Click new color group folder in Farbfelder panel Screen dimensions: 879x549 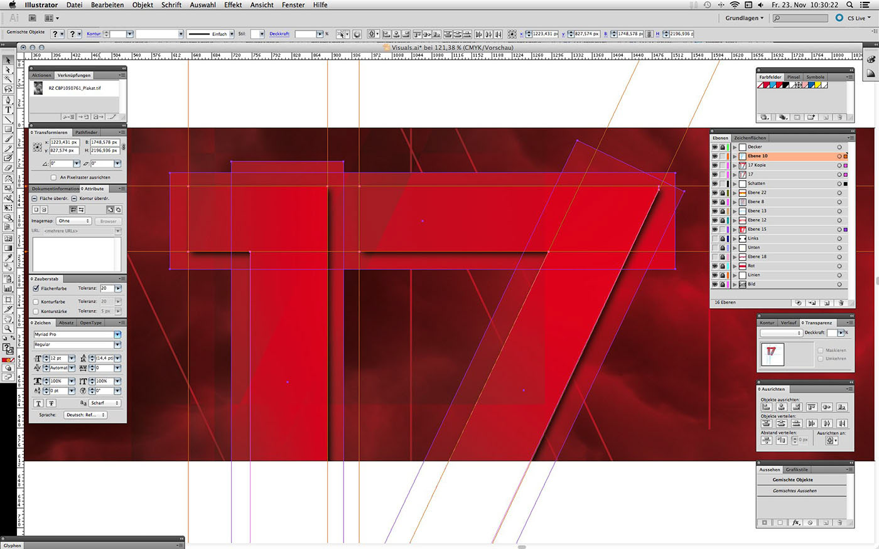[x=811, y=117]
